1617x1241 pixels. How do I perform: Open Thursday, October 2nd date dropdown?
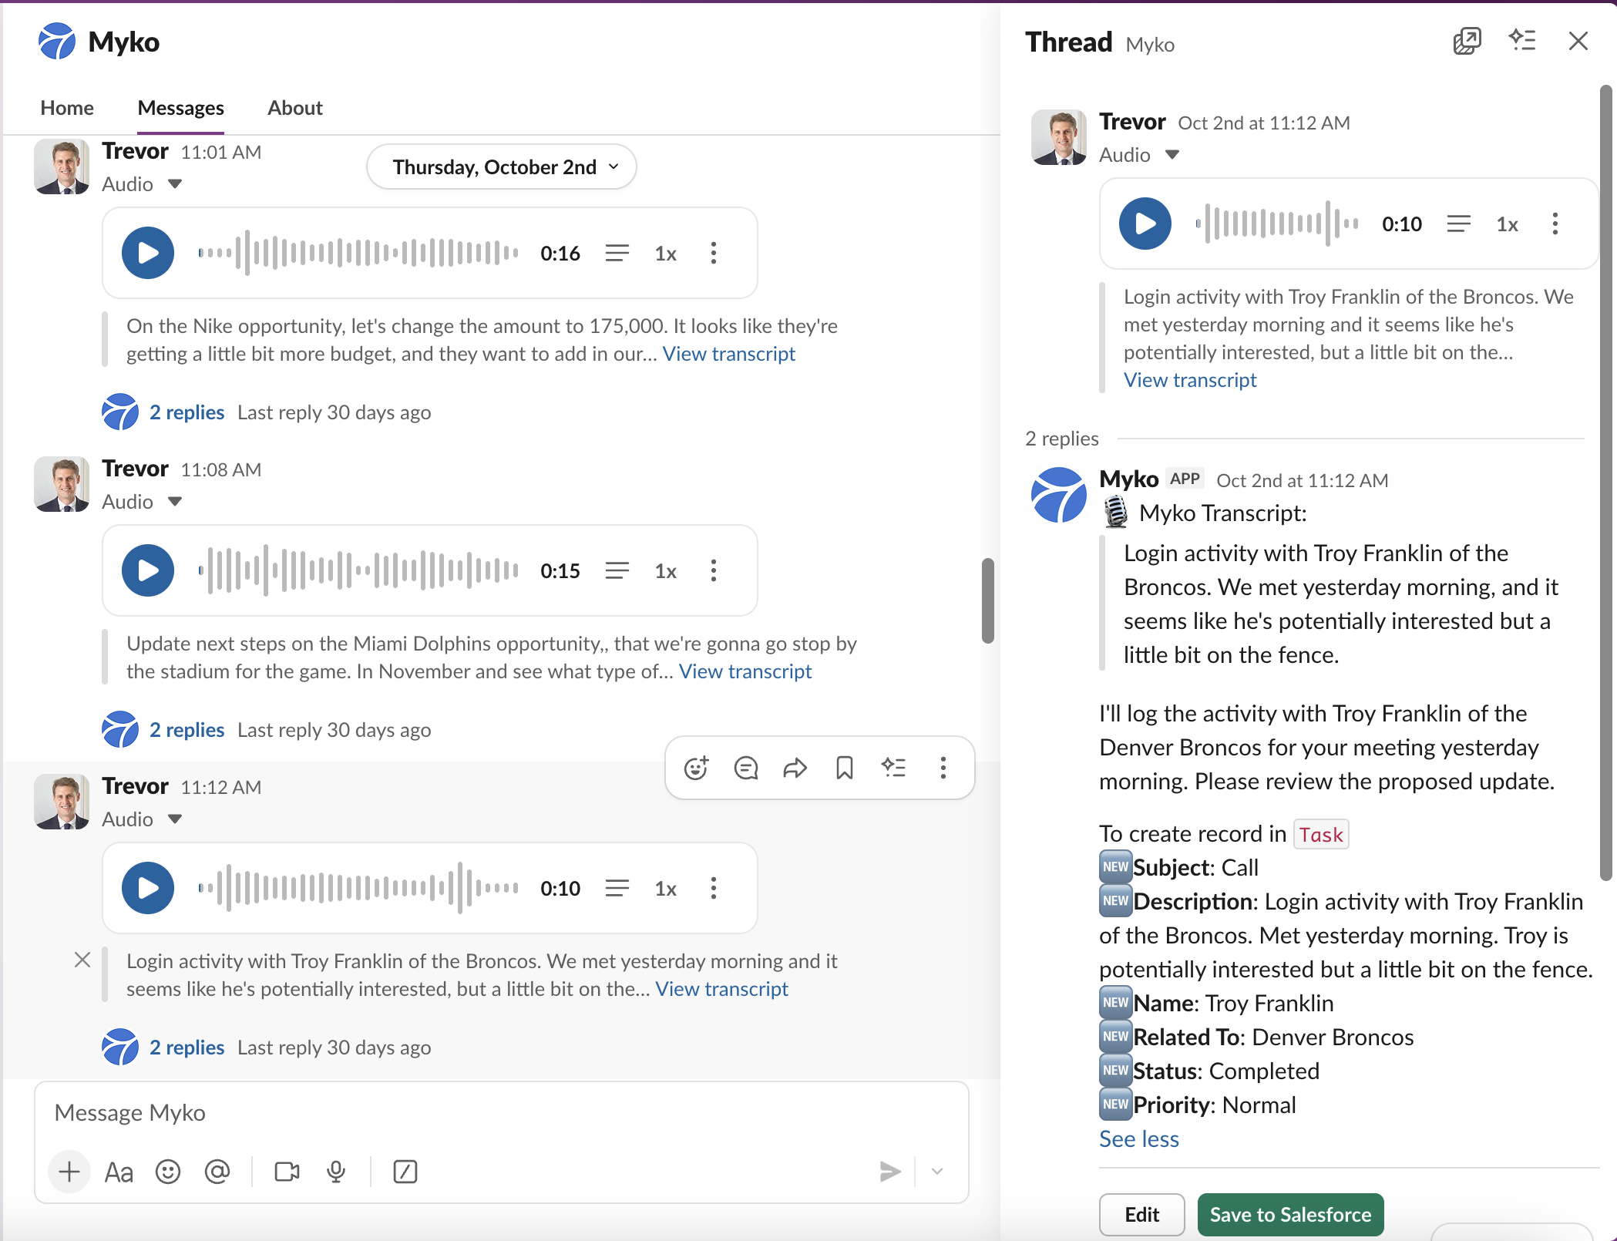[x=502, y=166]
